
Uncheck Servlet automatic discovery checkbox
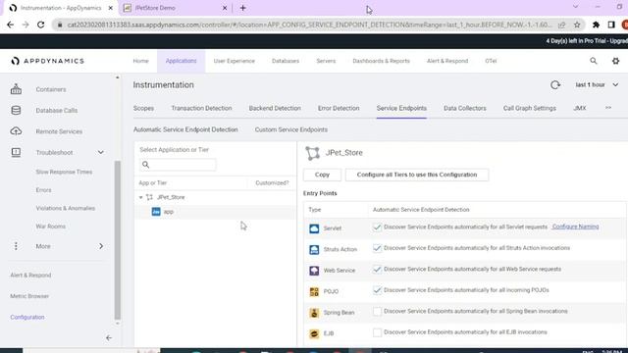click(x=377, y=227)
